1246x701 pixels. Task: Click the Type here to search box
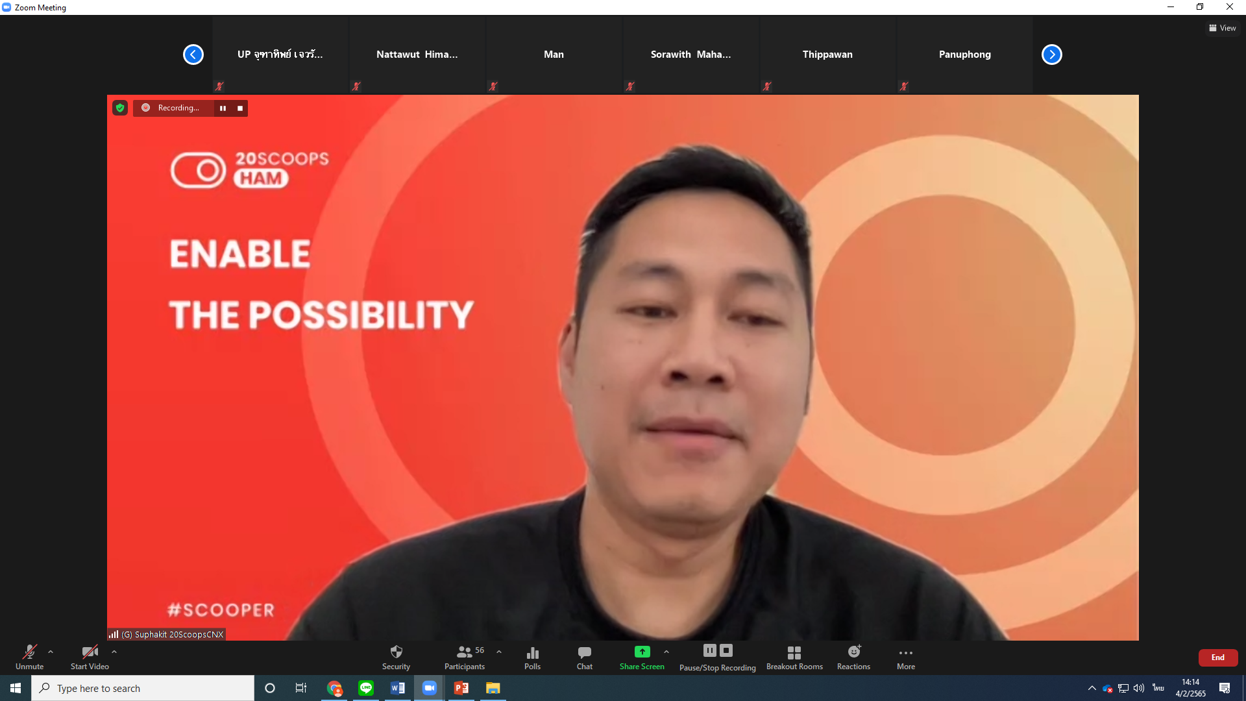click(143, 688)
